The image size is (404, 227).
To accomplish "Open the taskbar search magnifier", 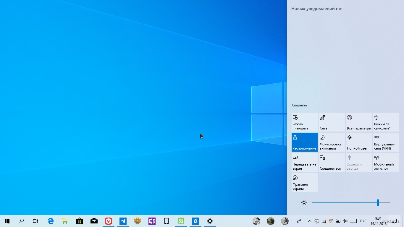I will pos(21,221).
